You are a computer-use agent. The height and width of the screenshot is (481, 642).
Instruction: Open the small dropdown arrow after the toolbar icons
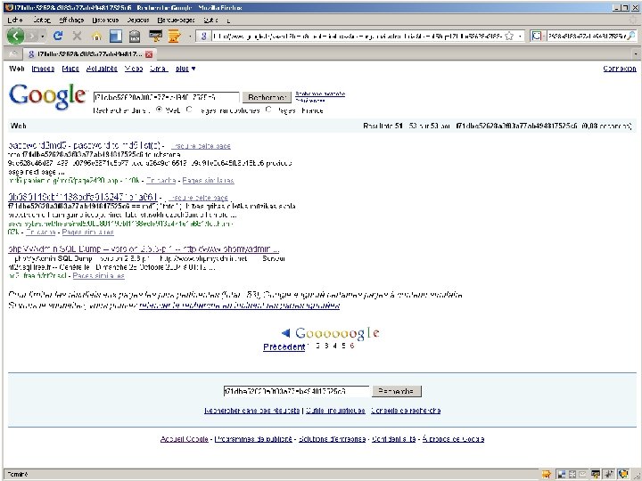[x=190, y=37]
